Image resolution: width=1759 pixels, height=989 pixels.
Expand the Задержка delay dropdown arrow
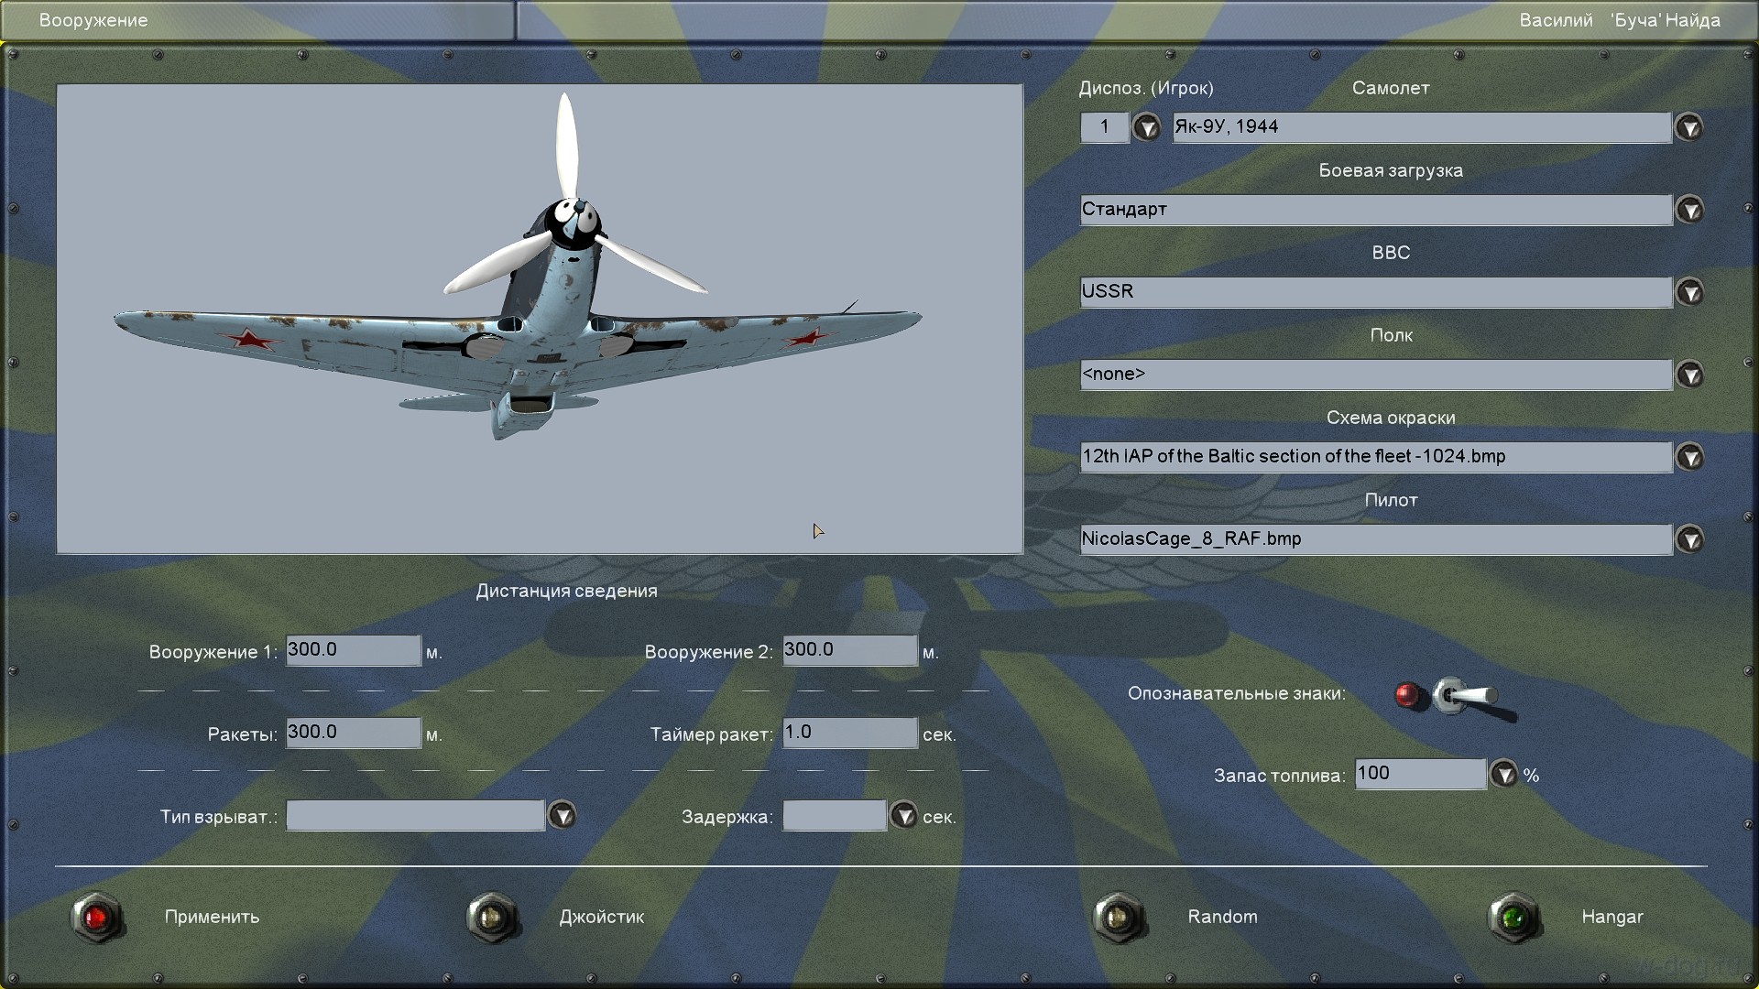point(903,815)
